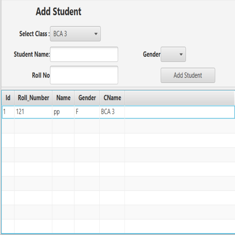Click the Add Student button

[188, 75]
